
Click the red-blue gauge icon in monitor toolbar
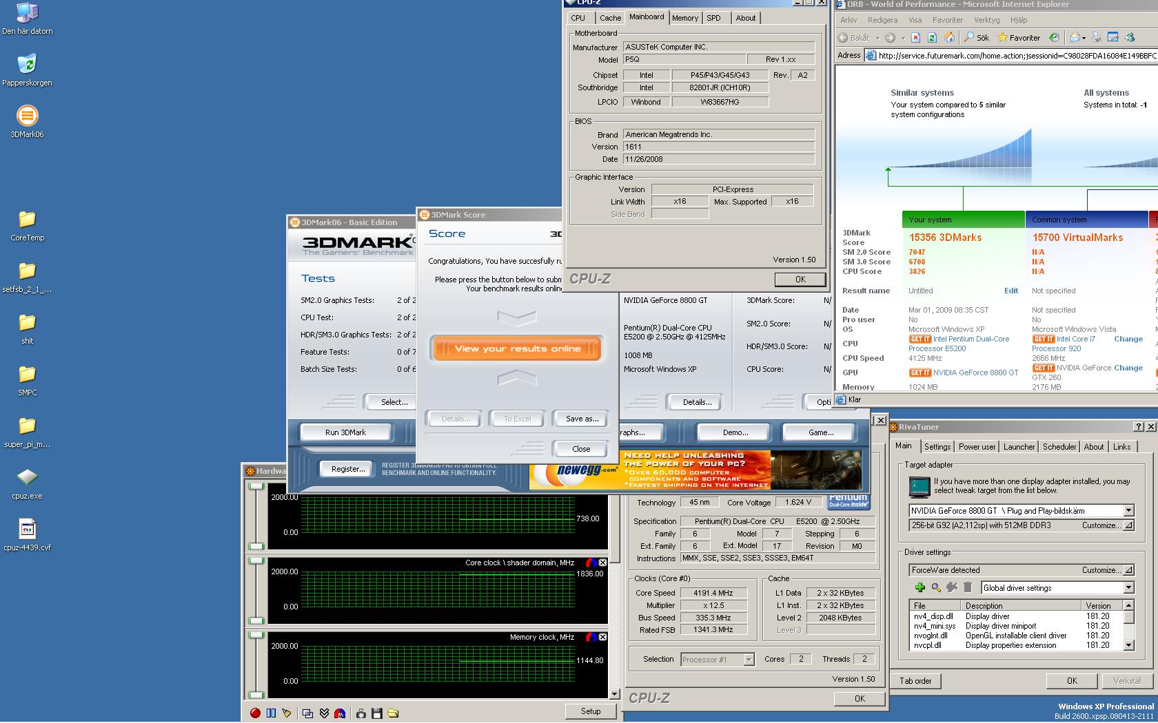point(340,713)
